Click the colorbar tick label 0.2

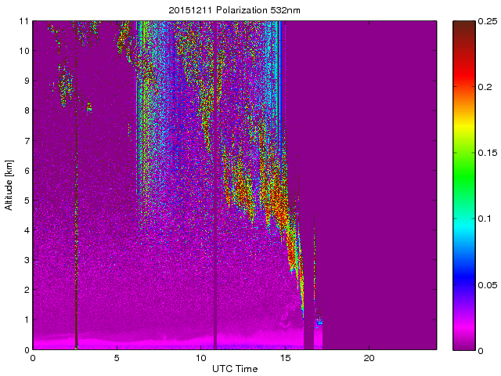pyautogui.click(x=485, y=87)
